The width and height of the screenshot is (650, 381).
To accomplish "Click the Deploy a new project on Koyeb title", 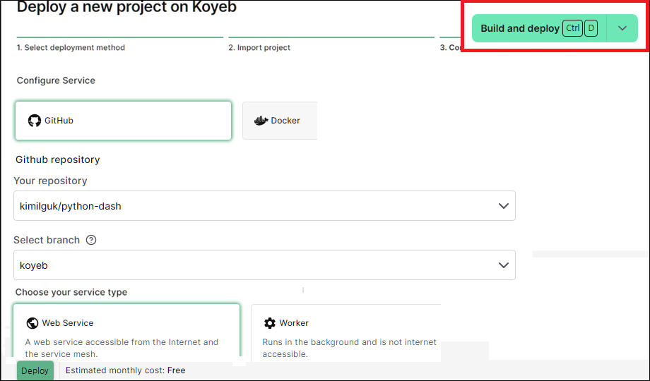I will (126, 7).
